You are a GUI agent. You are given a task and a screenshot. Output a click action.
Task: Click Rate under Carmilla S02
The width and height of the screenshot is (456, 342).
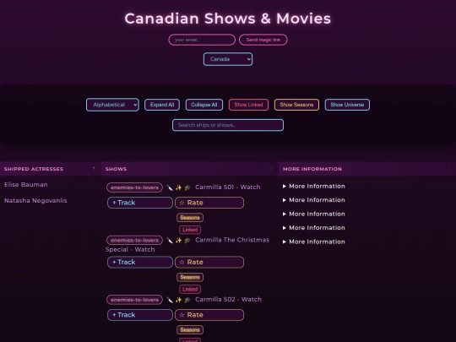(x=209, y=315)
